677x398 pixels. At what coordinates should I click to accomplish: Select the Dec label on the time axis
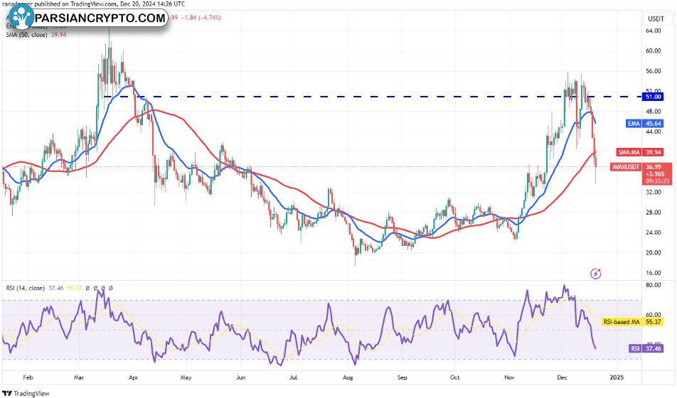(x=562, y=377)
